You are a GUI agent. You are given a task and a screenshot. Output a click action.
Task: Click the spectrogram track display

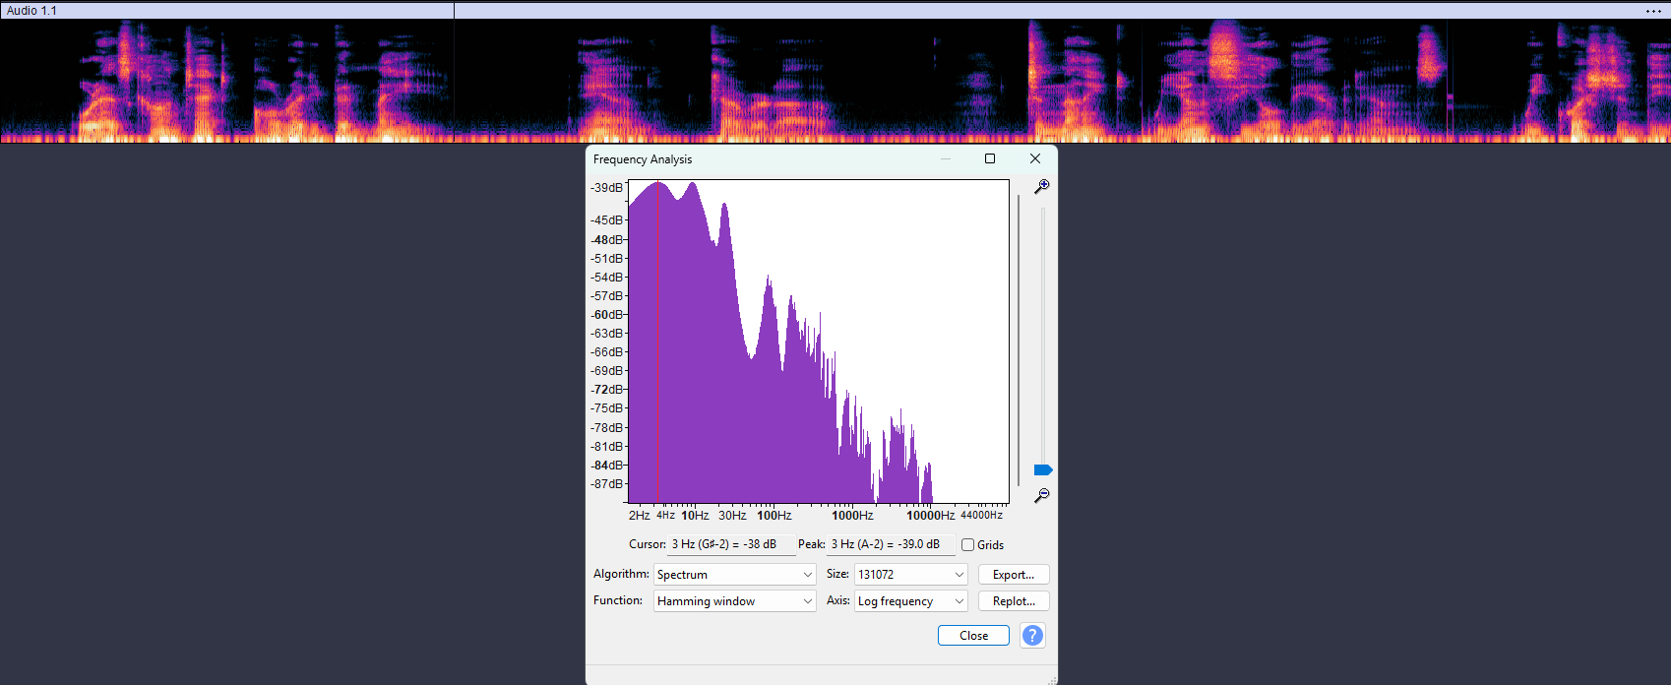click(x=835, y=81)
